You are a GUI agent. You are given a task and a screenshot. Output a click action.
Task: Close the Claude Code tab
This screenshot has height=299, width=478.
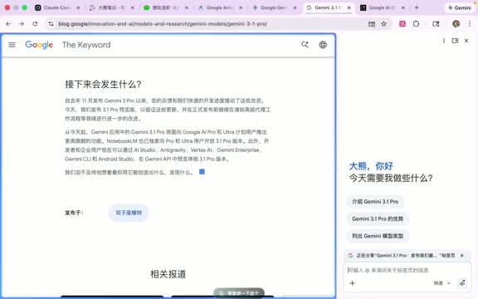pos(78,7)
